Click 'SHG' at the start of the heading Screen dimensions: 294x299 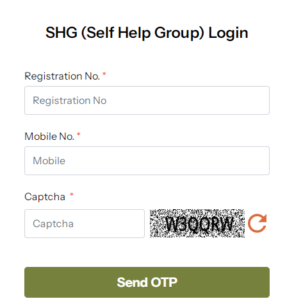click(61, 33)
